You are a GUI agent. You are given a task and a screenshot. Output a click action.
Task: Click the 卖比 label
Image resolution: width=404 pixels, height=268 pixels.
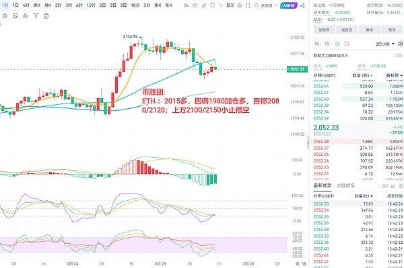318,66
